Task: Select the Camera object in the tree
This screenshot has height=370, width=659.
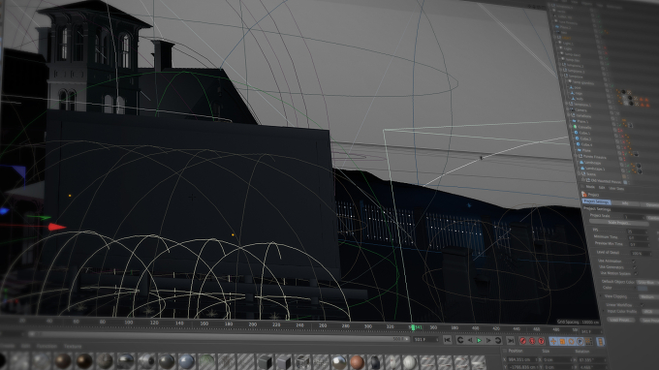Action: tap(581, 110)
